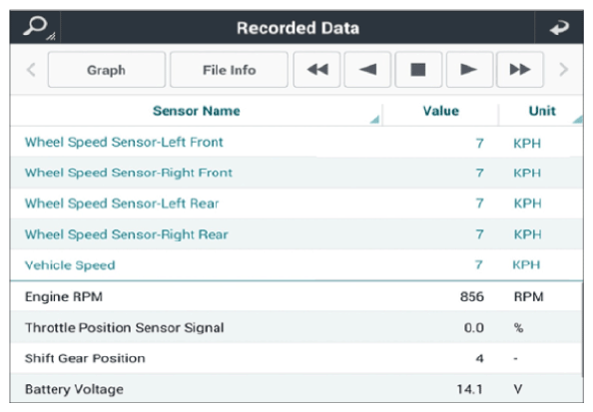Viewport: 593px width, 412px height.
Task: Deselect the Vehicle Speed sensor row
Action: (x=296, y=265)
